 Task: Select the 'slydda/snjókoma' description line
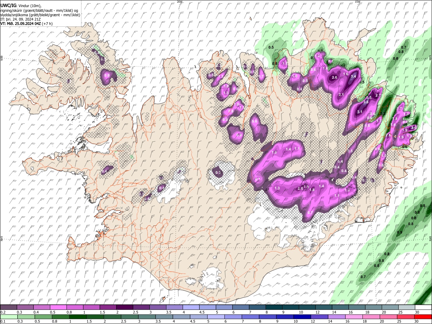tap(40, 15)
